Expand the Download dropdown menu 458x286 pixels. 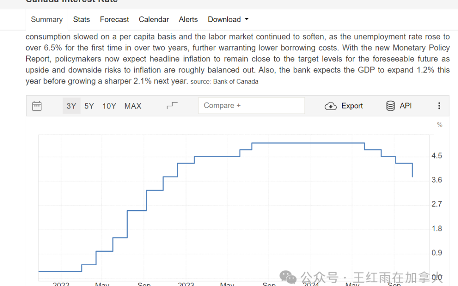(x=228, y=19)
